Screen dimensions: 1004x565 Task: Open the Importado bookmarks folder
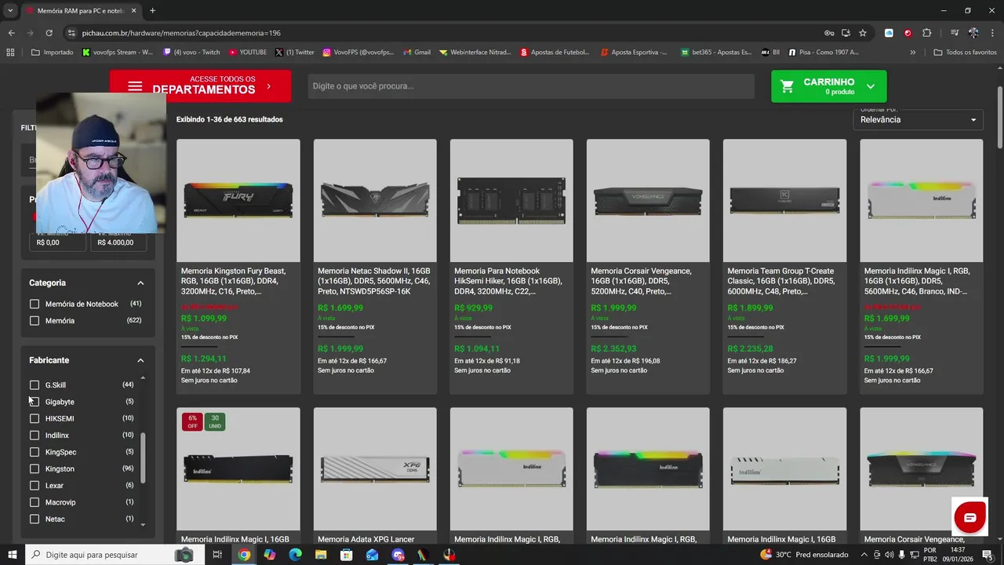pyautogui.click(x=52, y=53)
